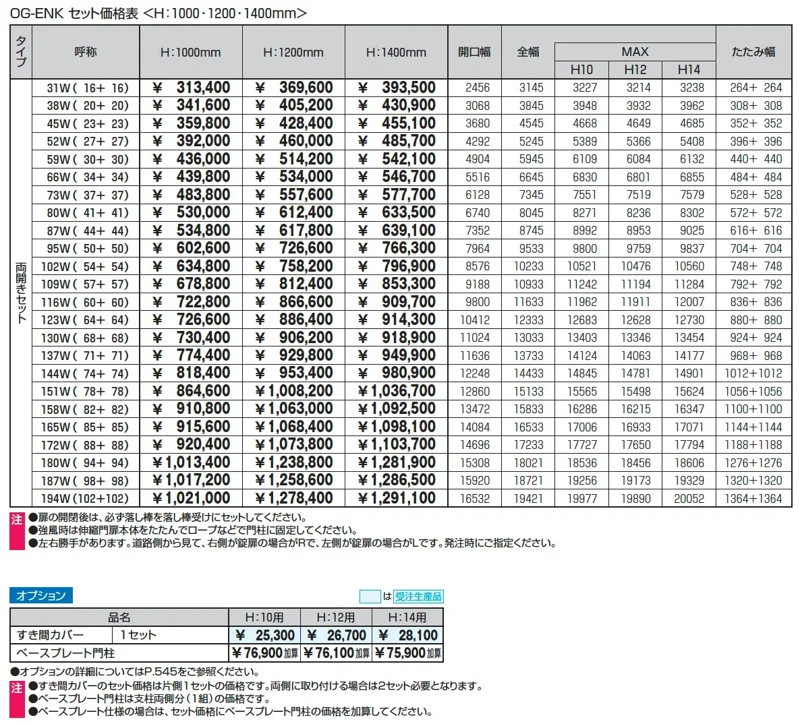Click MAX H10 value 11242

tap(582, 284)
